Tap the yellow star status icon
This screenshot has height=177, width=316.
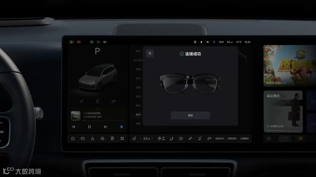click(71, 42)
